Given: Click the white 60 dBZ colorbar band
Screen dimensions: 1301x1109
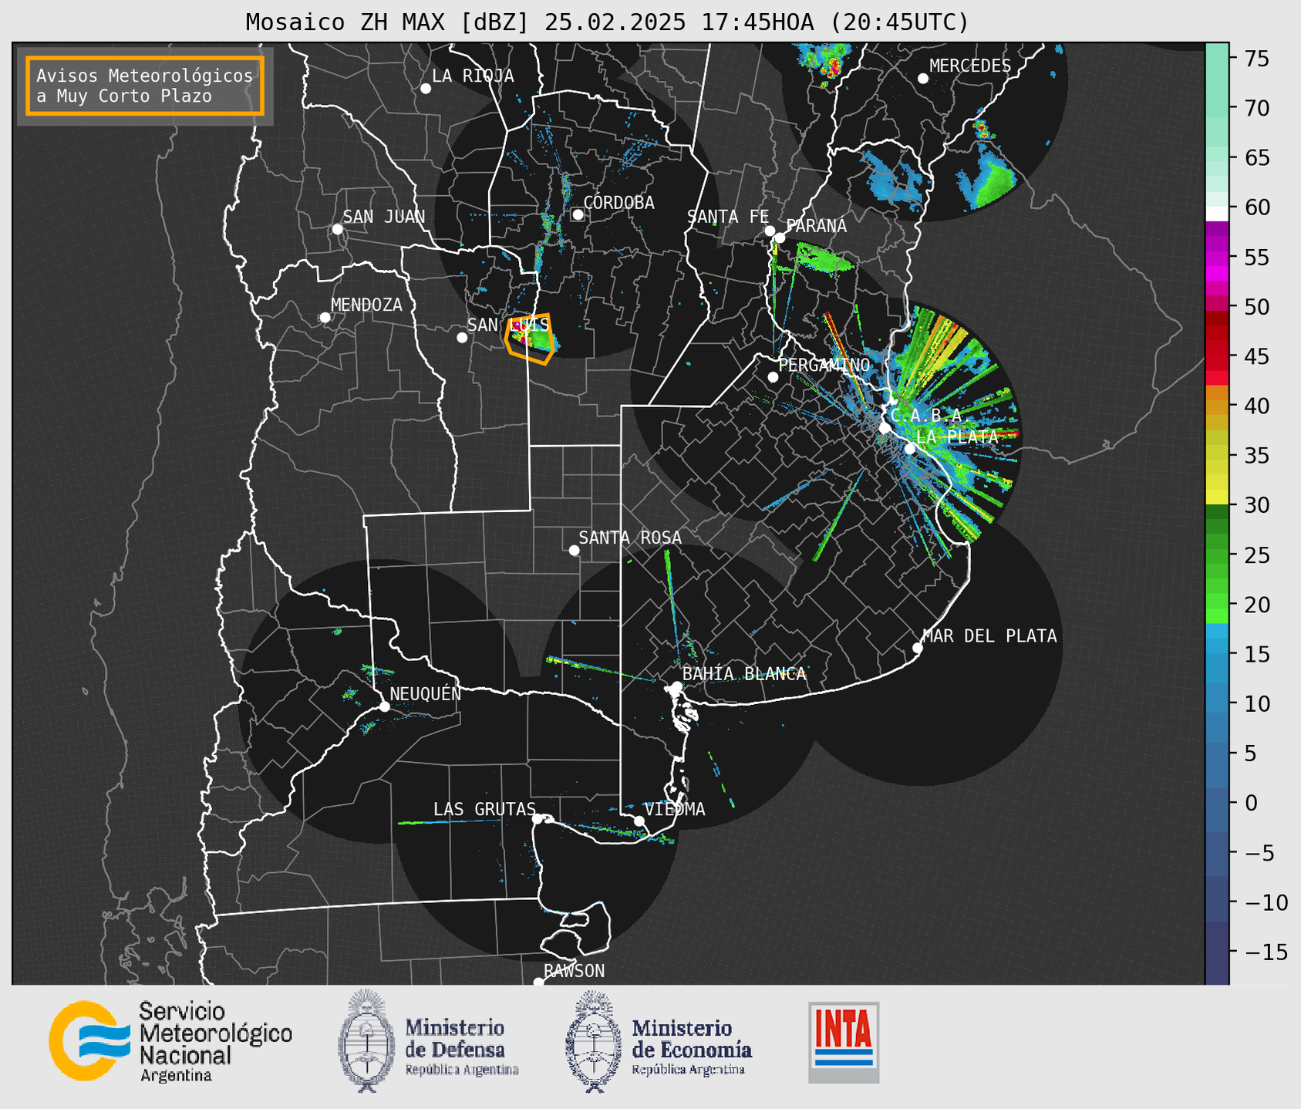Looking at the screenshot, I should 1217,214.
